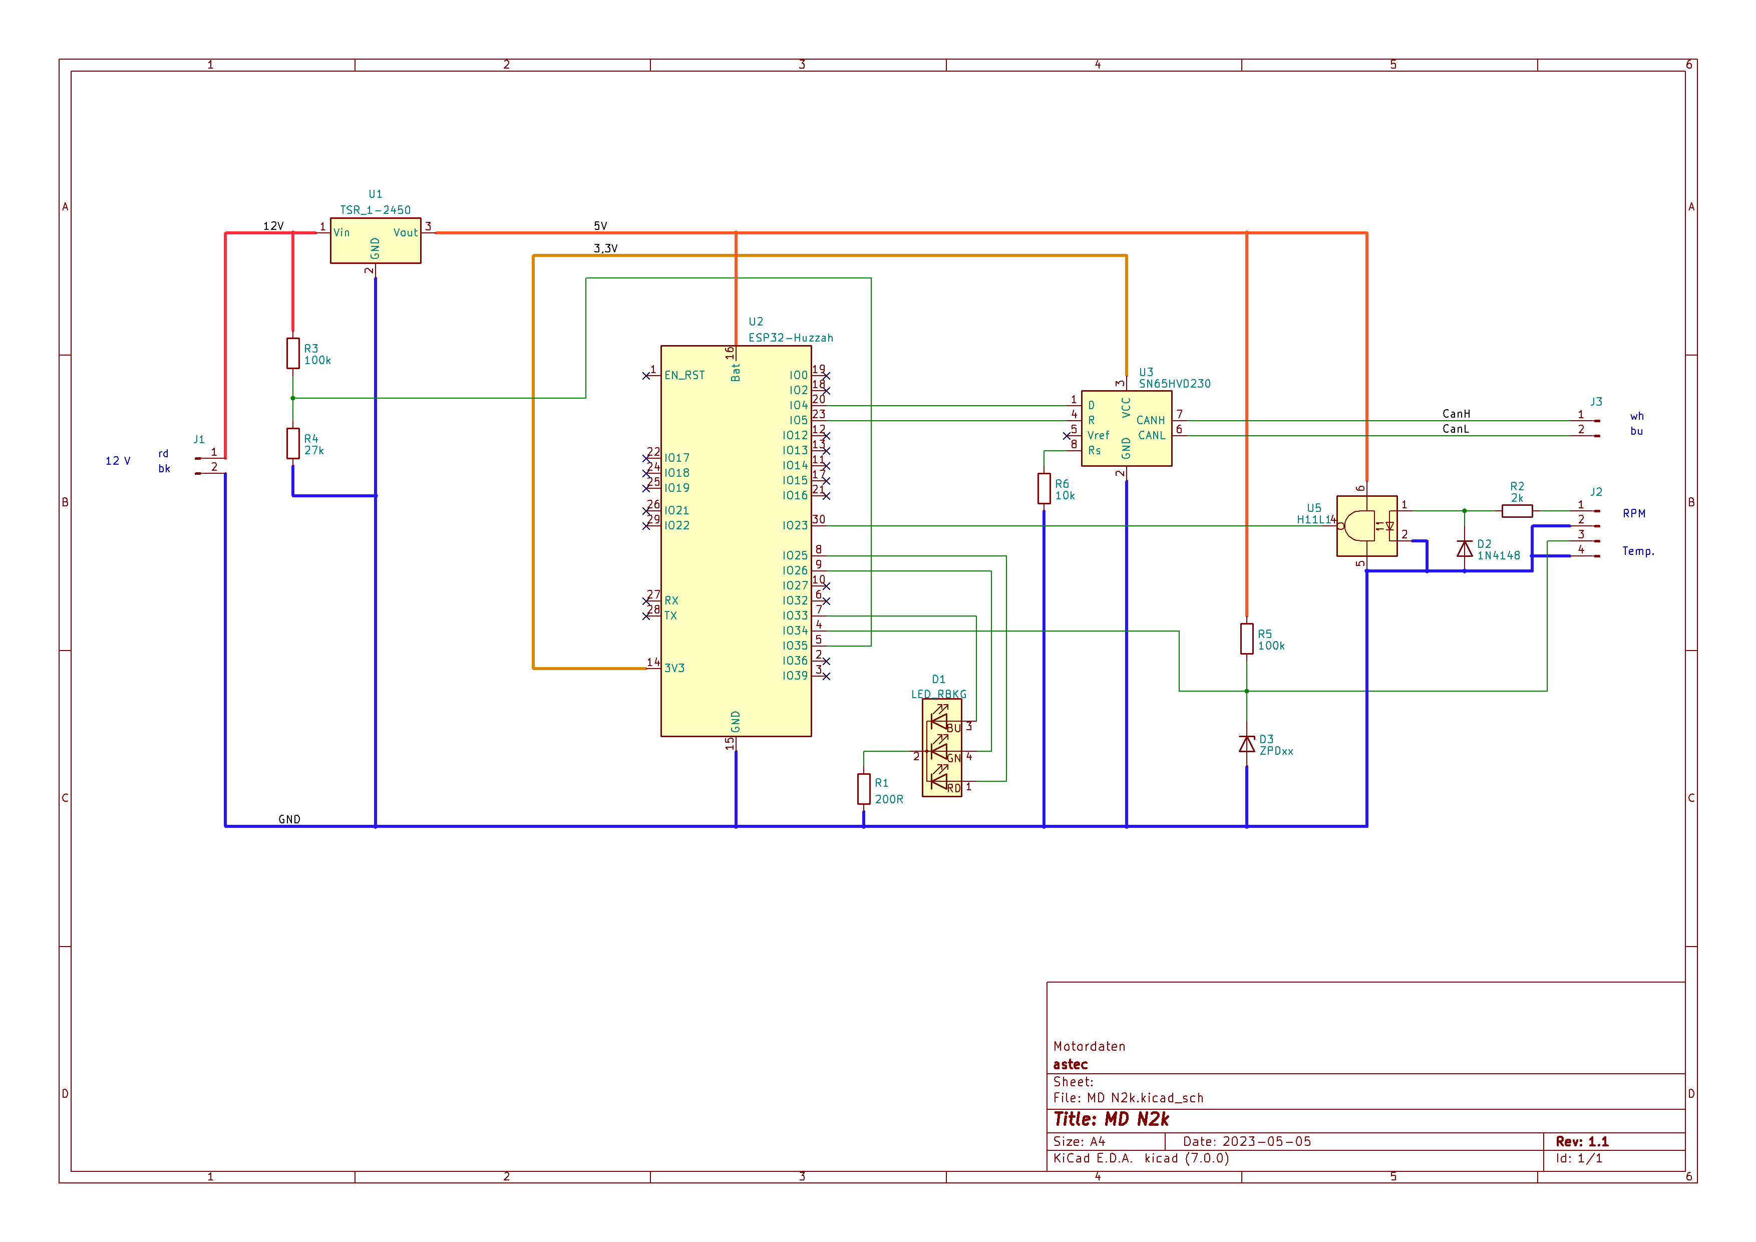Screen dimensions: 1756x1242
Task: Select the Title: MD N2k field
Action: click(x=1111, y=1120)
